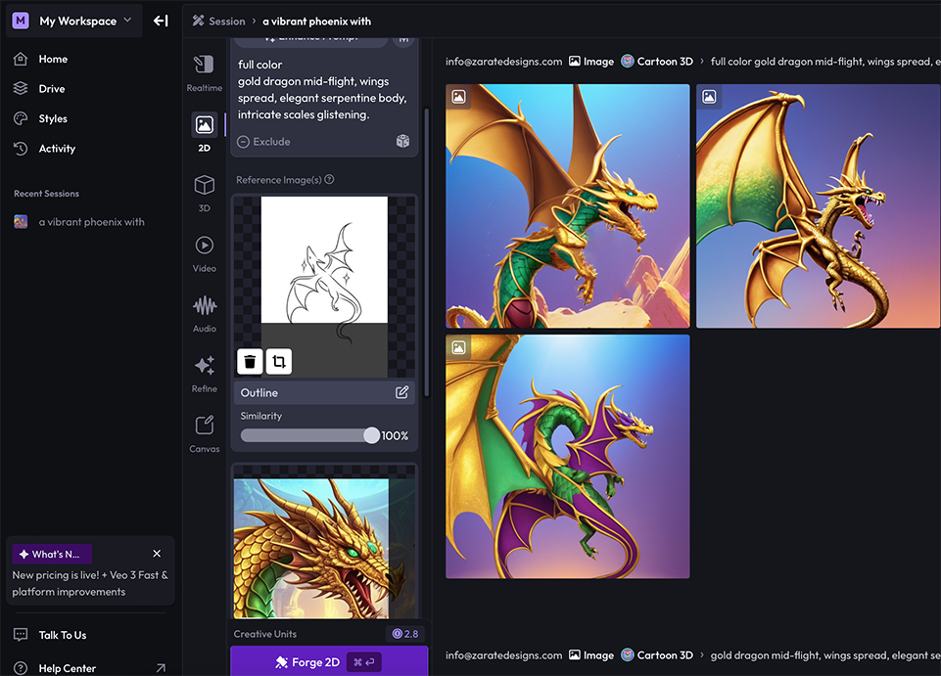Screen dimensions: 941x676
Task: Click the dice randomize prompt icon
Action: tap(402, 142)
